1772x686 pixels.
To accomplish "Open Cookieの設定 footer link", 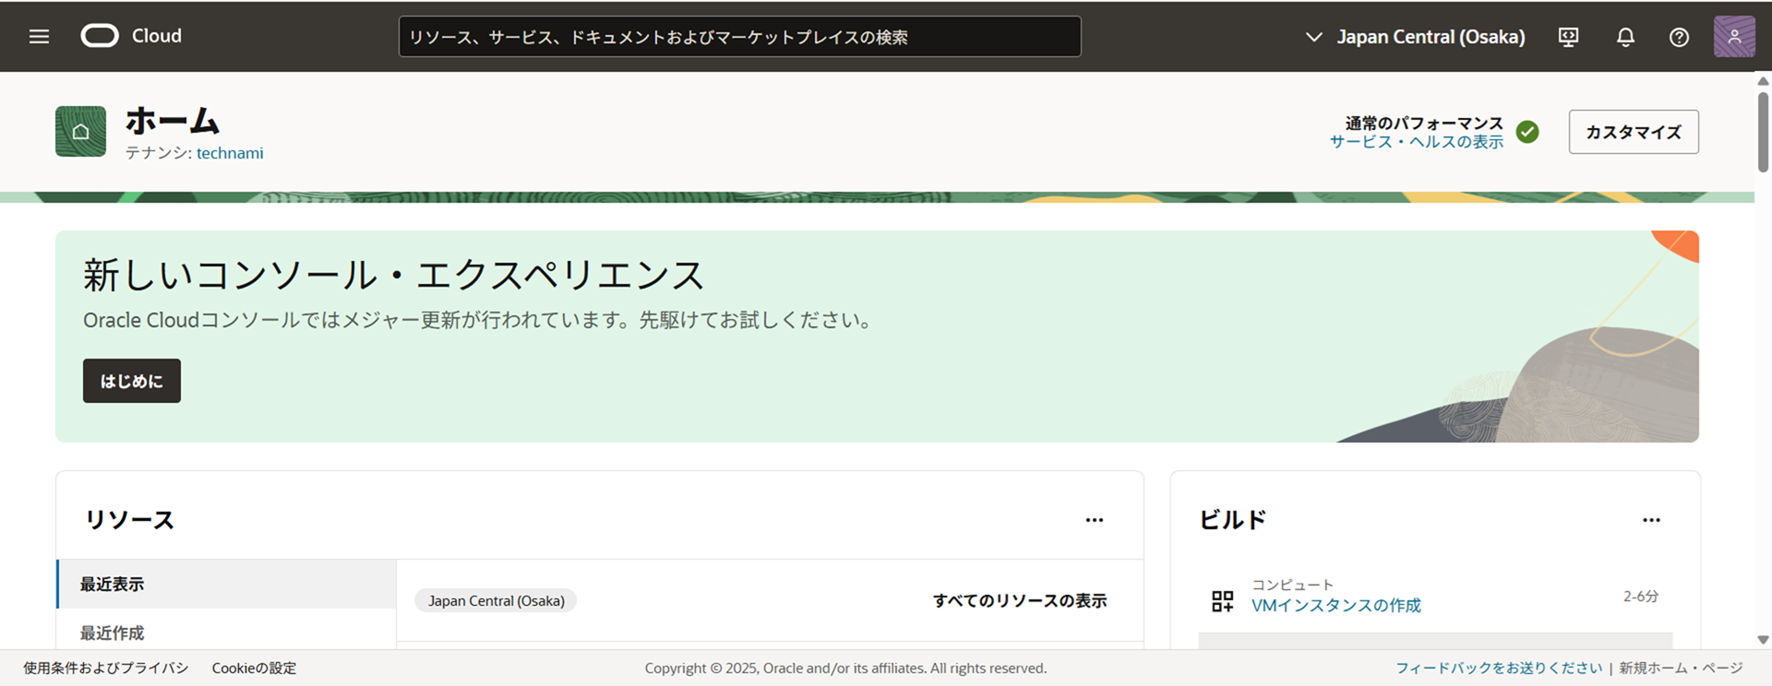I will 254,668.
